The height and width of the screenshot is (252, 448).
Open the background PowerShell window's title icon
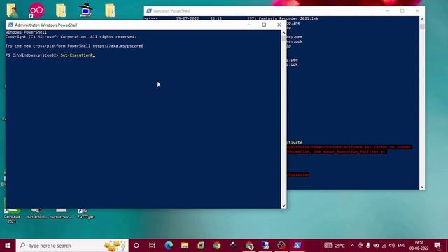[149, 11]
